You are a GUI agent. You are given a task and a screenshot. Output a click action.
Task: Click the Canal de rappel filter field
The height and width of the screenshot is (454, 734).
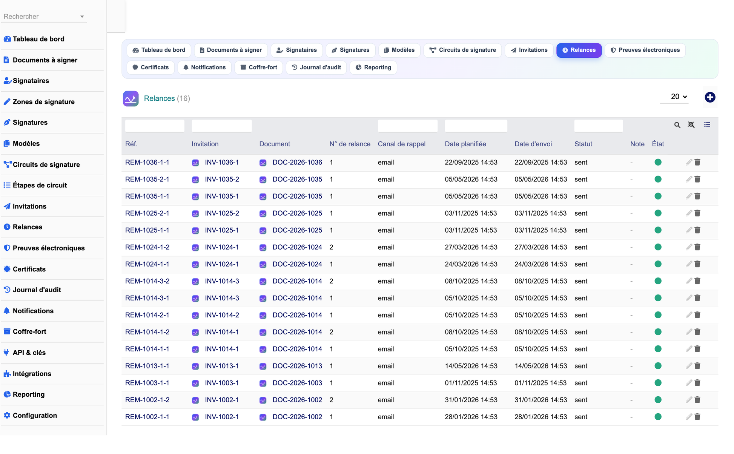(x=407, y=126)
